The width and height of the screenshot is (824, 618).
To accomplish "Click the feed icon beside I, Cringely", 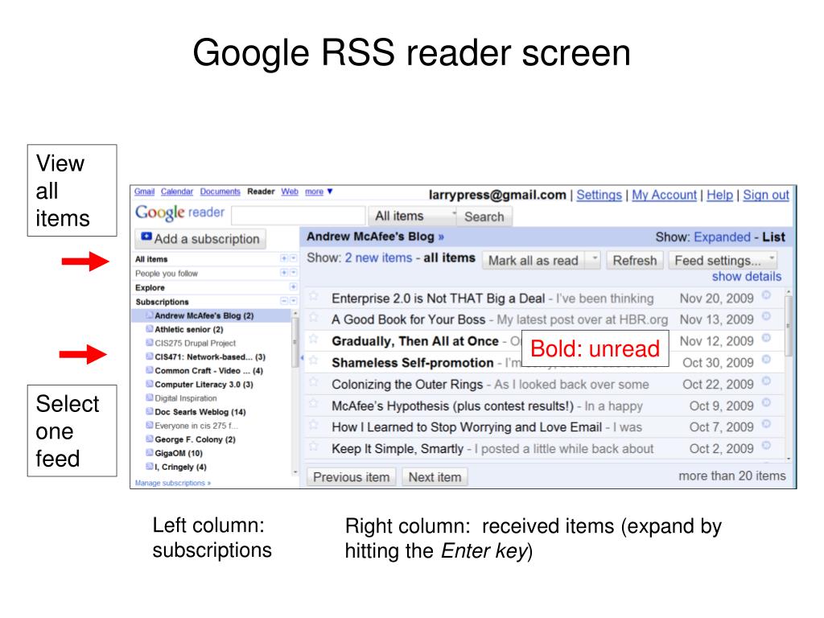I will click(x=149, y=466).
